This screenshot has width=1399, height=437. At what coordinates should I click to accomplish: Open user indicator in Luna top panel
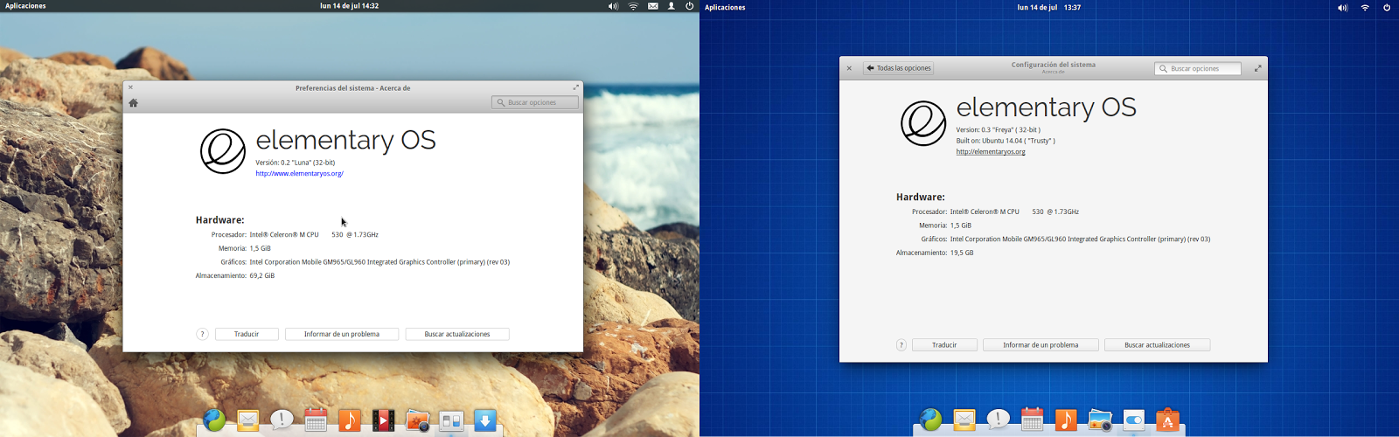pos(672,6)
